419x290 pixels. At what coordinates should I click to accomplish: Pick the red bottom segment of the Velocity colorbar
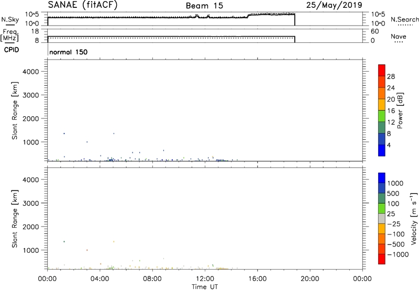pos(382,259)
